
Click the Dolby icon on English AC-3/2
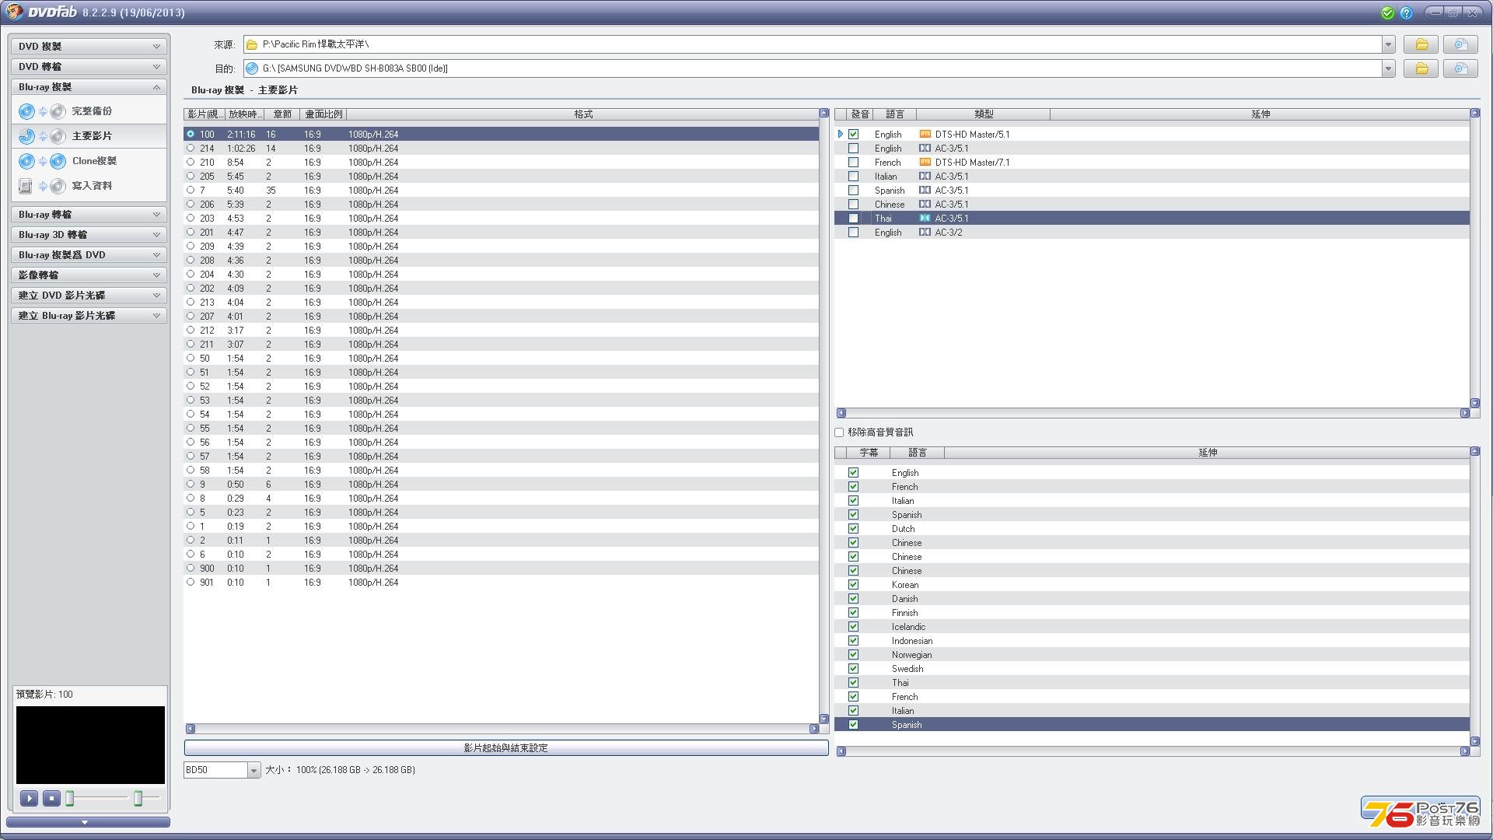pos(925,232)
